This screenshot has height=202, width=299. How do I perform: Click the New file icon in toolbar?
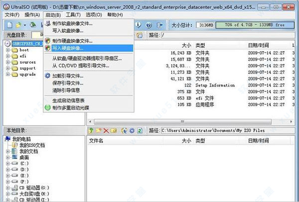coord(9,24)
